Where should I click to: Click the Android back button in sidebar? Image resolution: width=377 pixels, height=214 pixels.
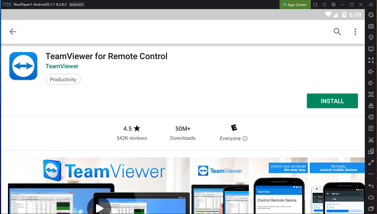371,186
